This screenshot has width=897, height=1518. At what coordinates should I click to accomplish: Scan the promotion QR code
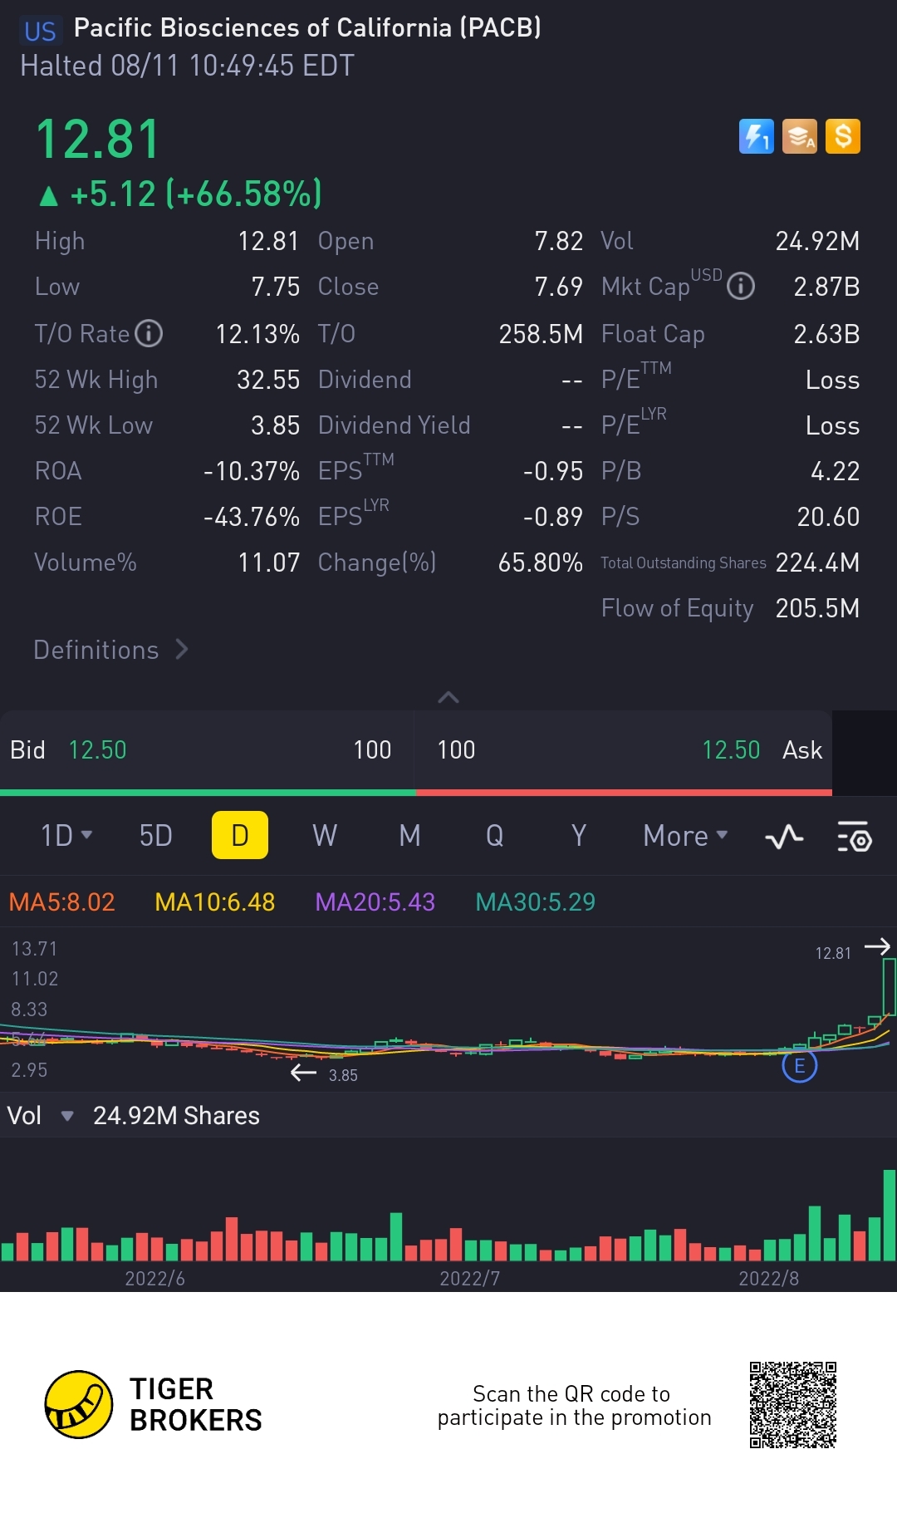(793, 1405)
